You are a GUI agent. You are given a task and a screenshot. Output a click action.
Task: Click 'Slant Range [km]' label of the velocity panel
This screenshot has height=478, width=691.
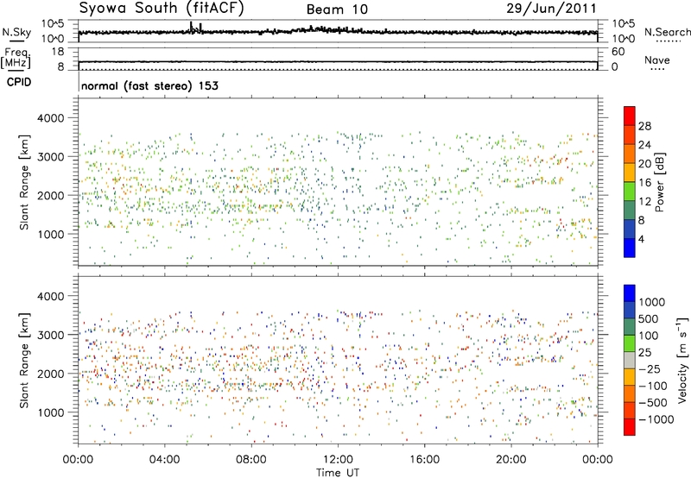click(x=24, y=361)
